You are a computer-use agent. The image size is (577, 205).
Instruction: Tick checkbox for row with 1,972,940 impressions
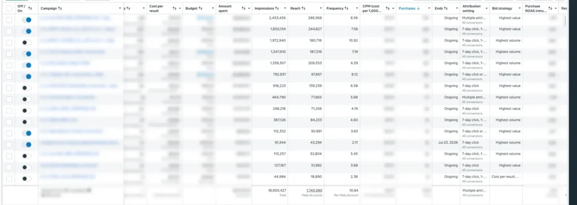tap(9, 43)
